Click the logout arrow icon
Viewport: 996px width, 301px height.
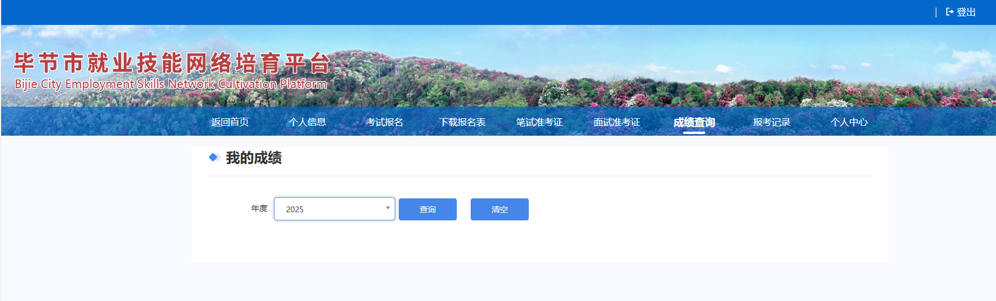(x=950, y=12)
